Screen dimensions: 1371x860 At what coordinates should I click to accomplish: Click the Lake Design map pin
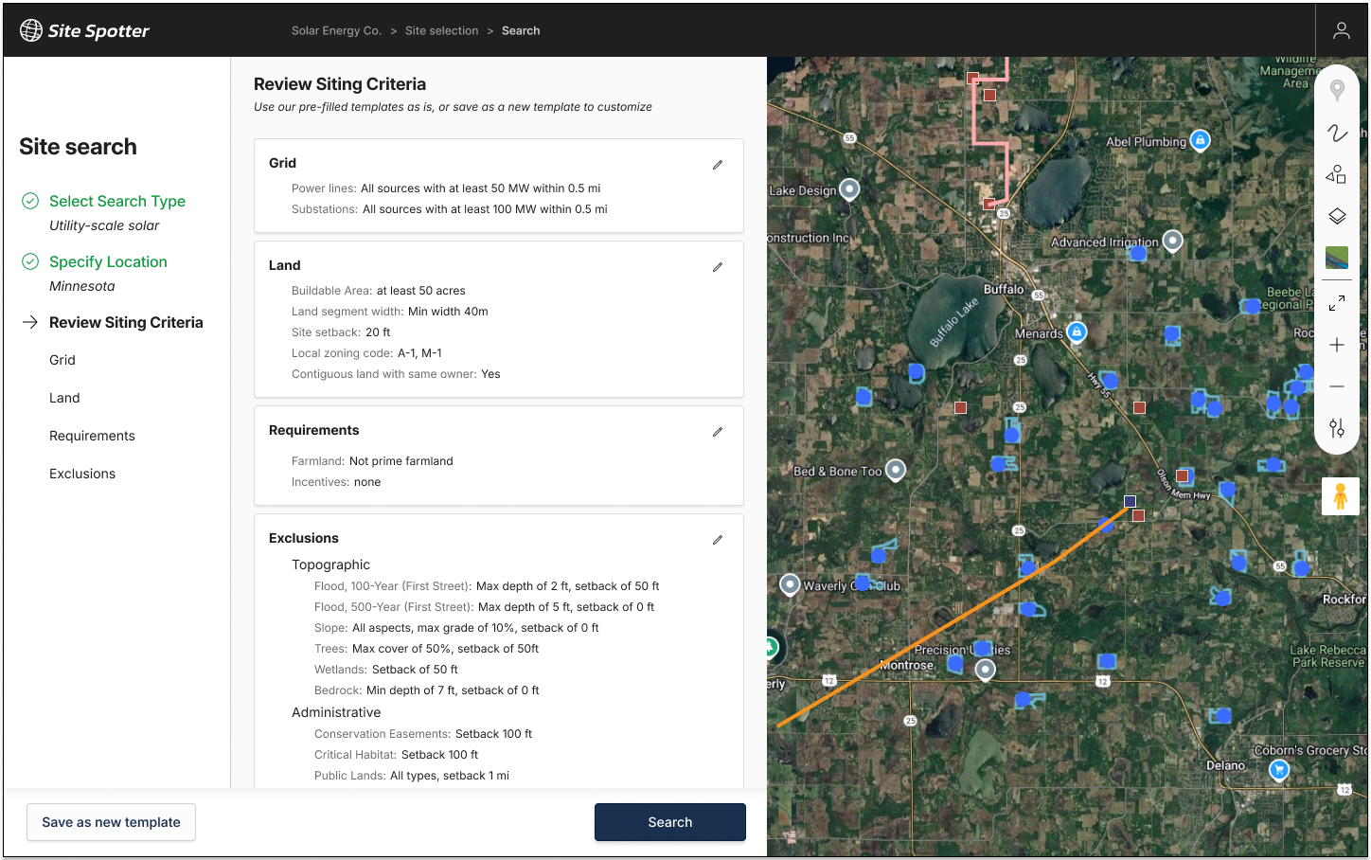pyautogui.click(x=850, y=189)
